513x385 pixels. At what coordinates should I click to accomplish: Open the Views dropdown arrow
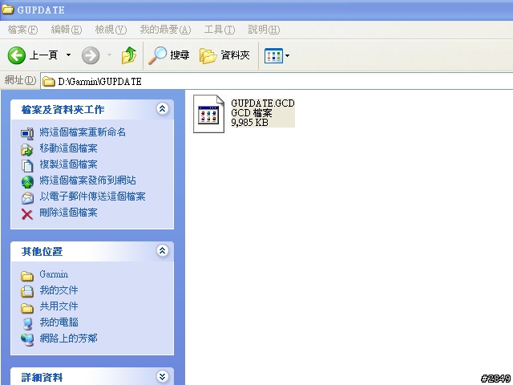(287, 56)
